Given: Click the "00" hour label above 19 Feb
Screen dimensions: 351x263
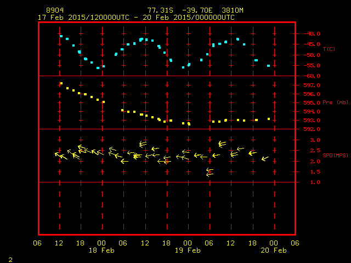Looking at the screenshot, I should tap(188, 243).
